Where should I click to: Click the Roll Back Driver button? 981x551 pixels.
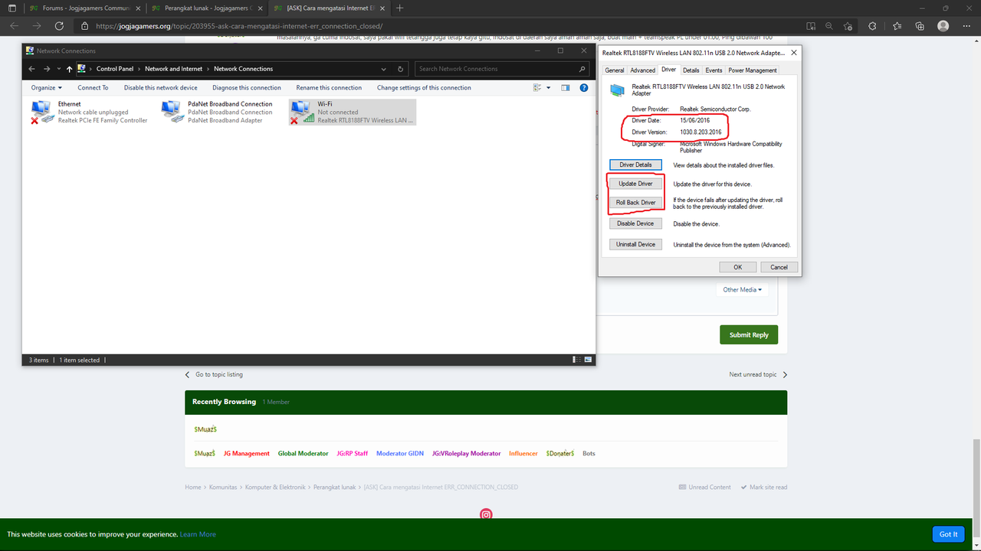coord(635,203)
